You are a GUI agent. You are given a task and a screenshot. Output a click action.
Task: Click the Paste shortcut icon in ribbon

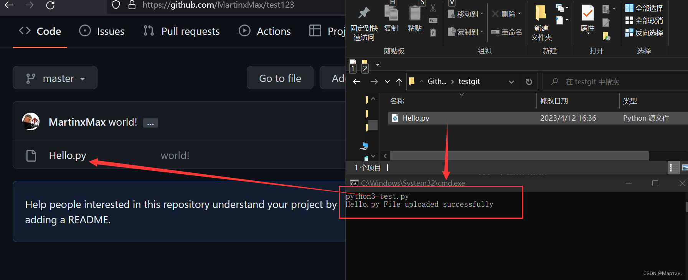click(x=433, y=33)
